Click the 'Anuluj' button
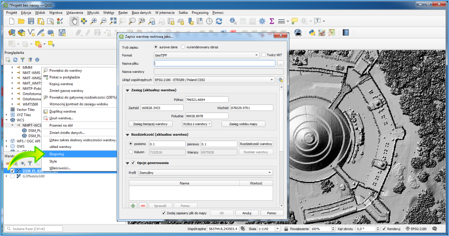 click(247, 213)
